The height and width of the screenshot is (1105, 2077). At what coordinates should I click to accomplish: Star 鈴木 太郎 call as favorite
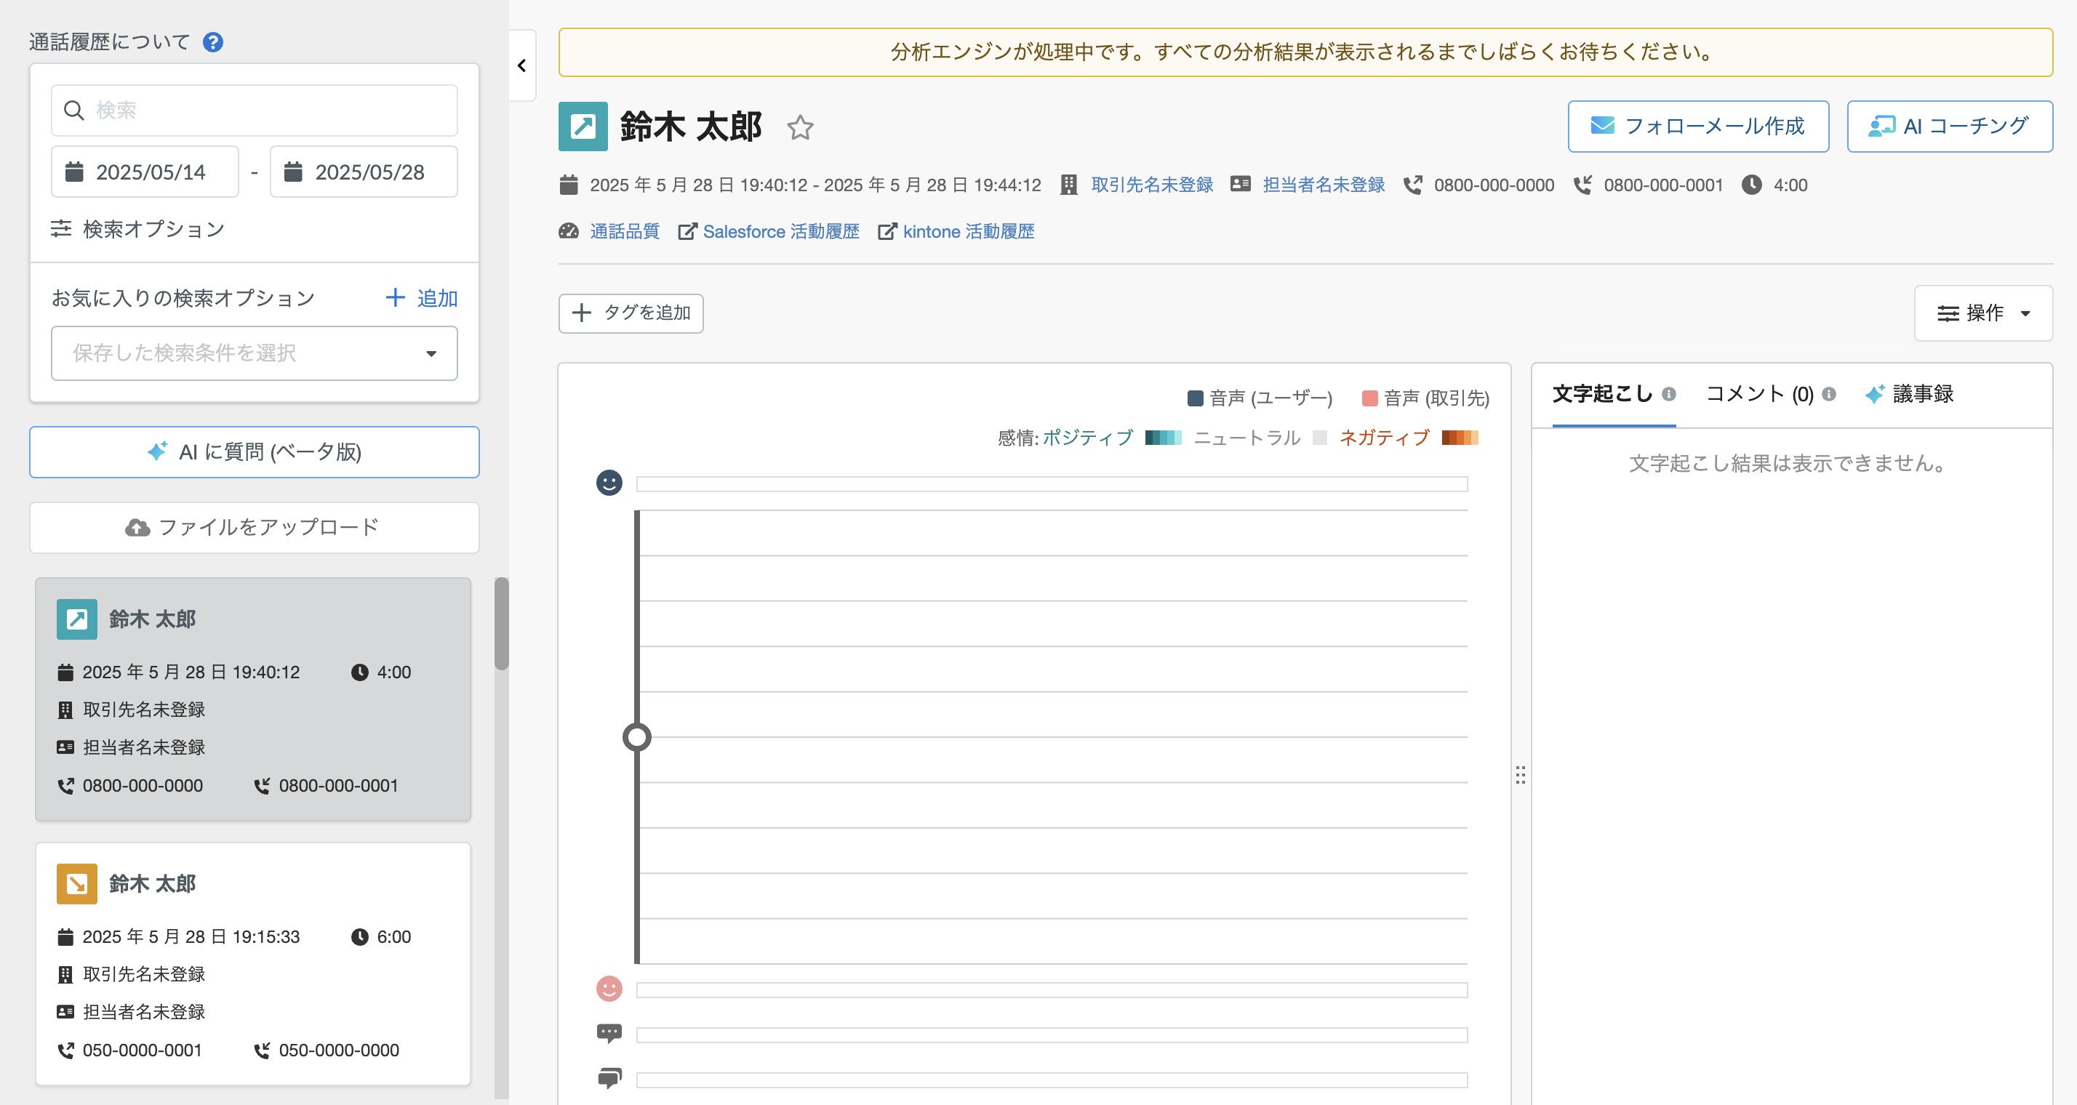[800, 127]
